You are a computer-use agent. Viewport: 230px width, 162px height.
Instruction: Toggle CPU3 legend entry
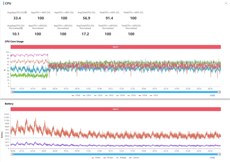tap(109, 96)
